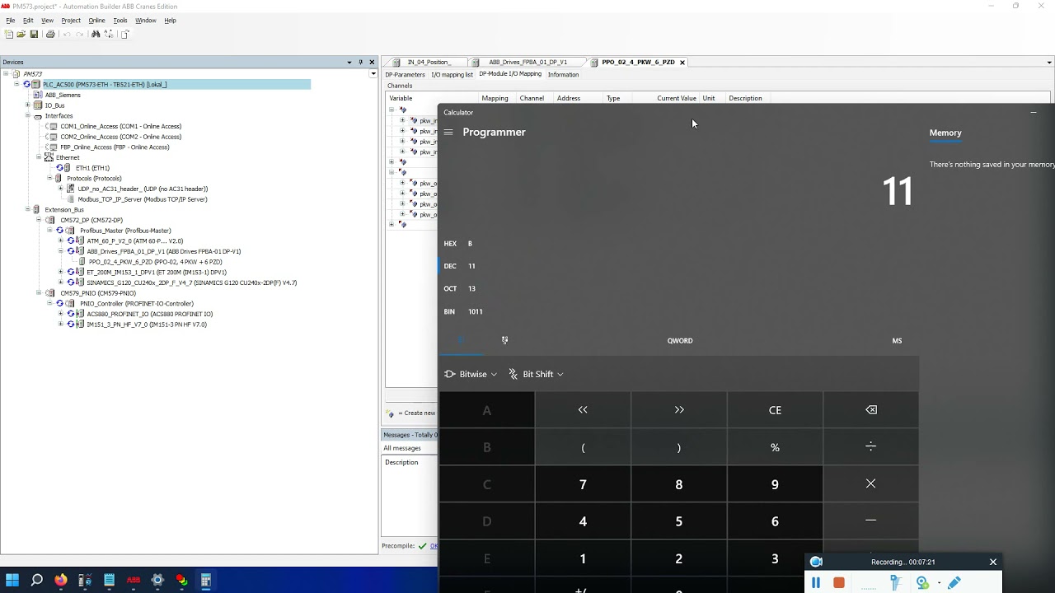The width and height of the screenshot is (1055, 593).
Task: Open the Tools menu
Action: tap(120, 20)
